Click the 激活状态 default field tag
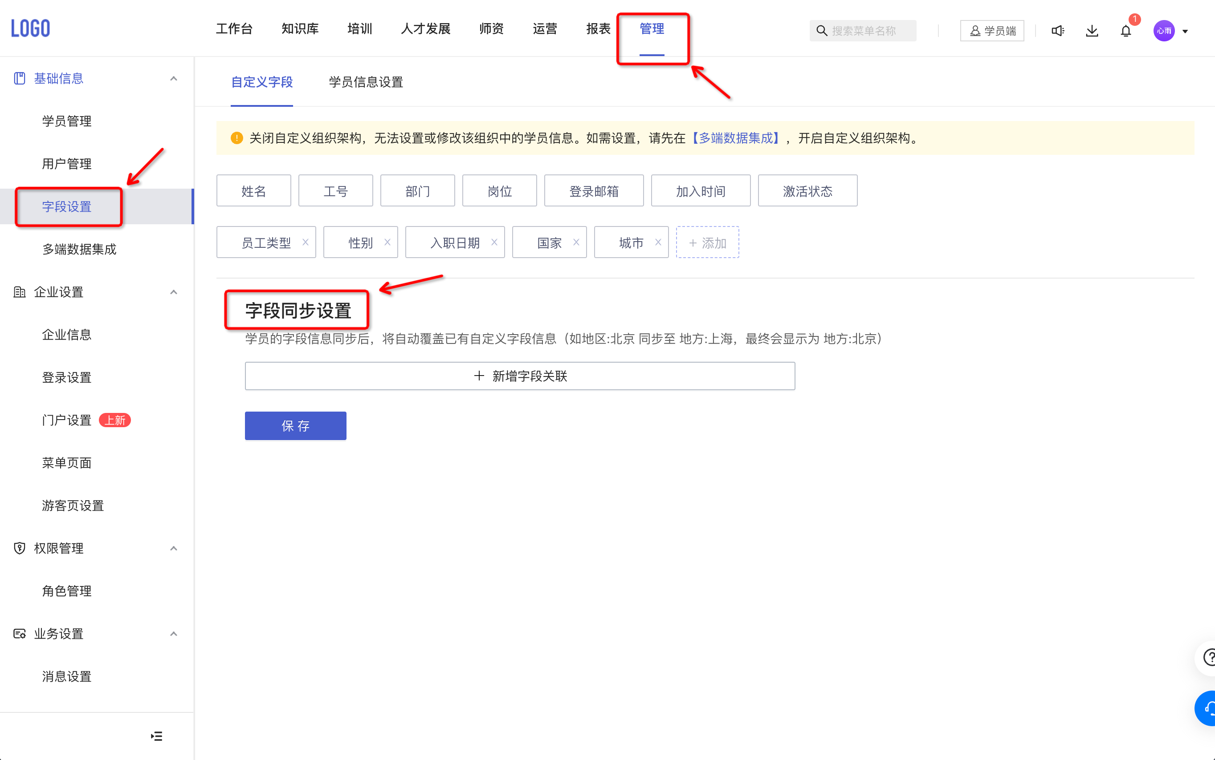Image resolution: width=1215 pixels, height=760 pixels. [x=808, y=190]
